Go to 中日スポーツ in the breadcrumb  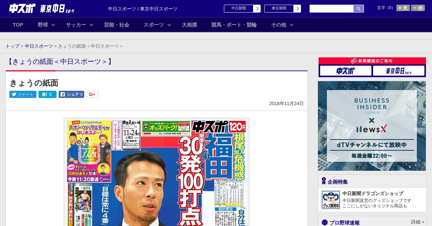(39, 46)
